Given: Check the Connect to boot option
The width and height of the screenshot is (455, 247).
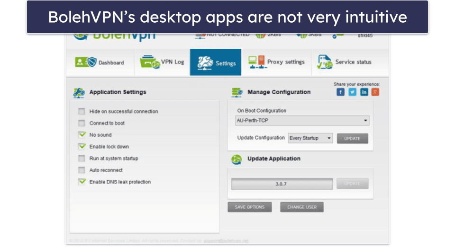Looking at the screenshot, I should [x=82, y=123].
